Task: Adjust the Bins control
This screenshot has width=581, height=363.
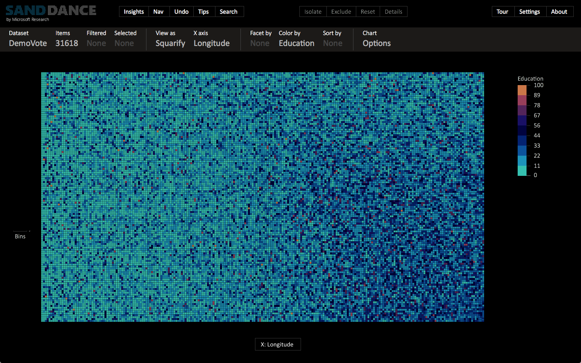Action: coord(20,236)
